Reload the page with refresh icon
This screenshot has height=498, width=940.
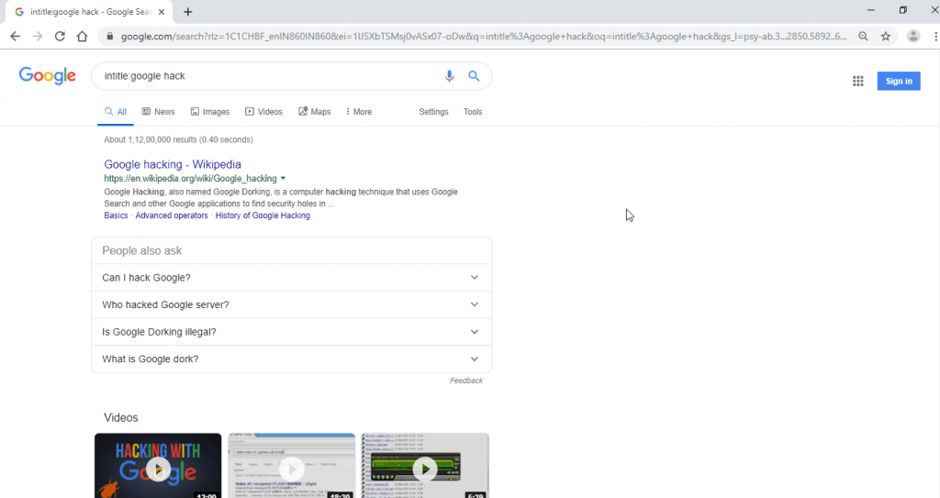(60, 37)
